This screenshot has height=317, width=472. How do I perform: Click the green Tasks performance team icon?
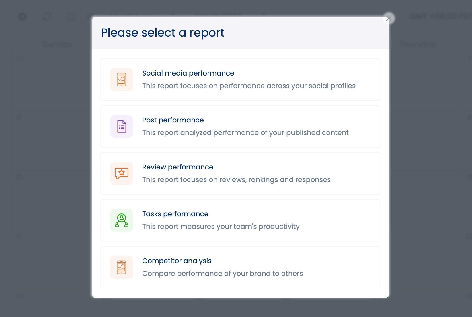(122, 220)
